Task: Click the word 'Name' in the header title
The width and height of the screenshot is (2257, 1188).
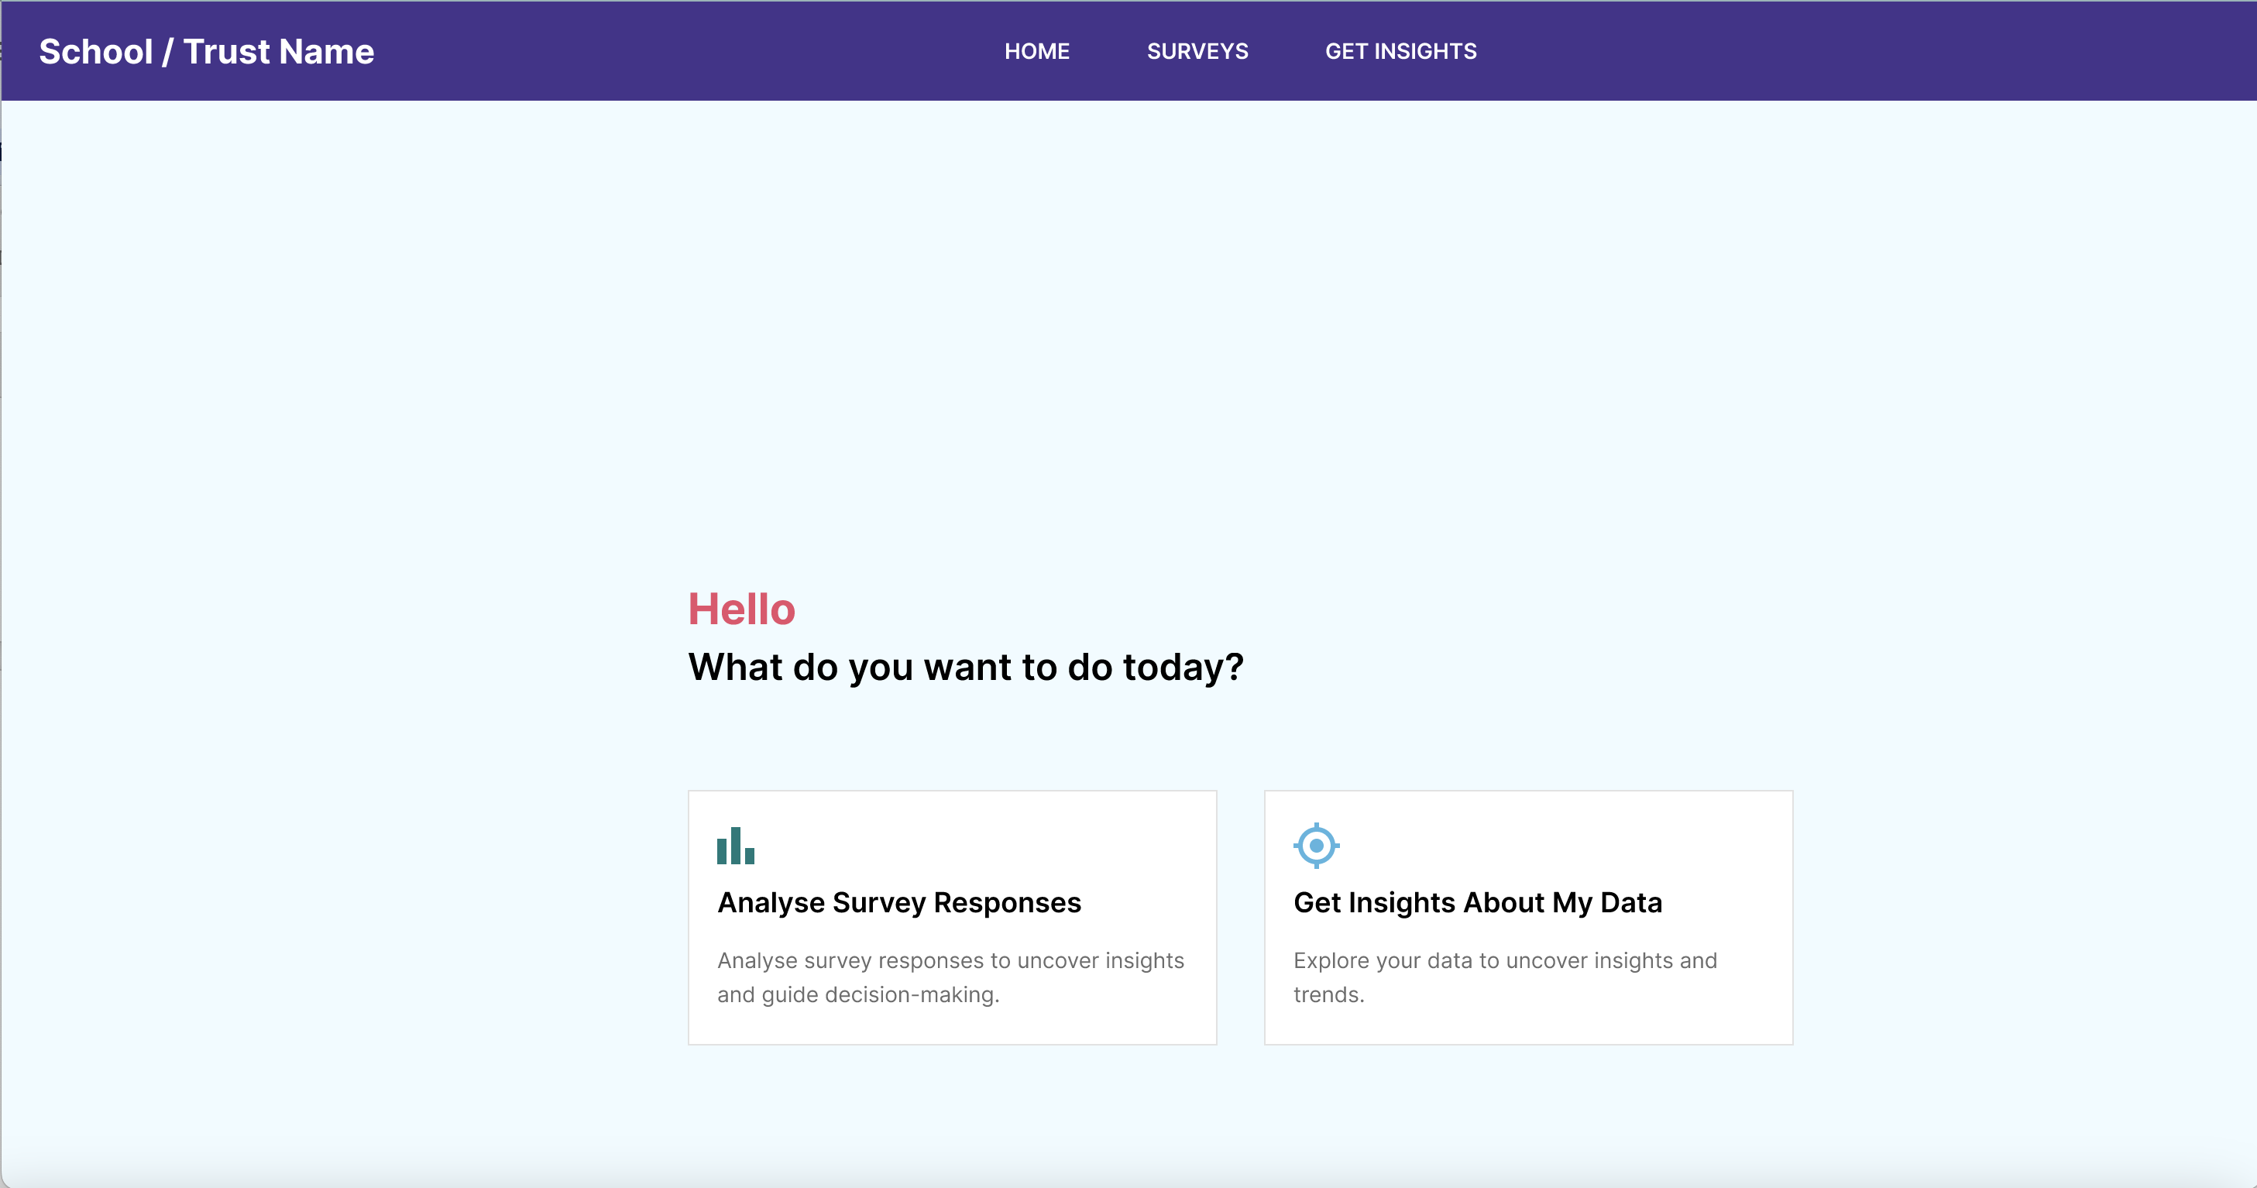Action: click(x=328, y=52)
